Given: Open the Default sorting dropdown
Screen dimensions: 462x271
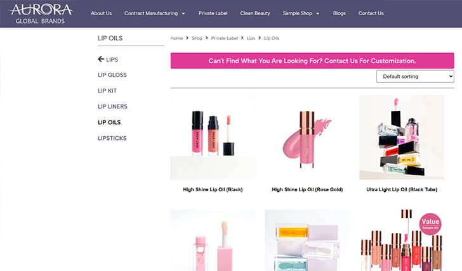Looking at the screenshot, I should pos(415,77).
